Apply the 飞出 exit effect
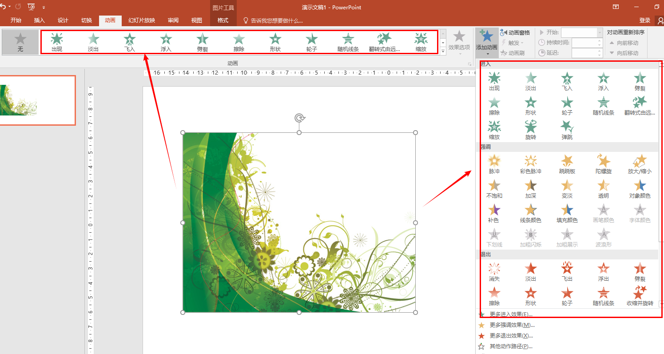 [567, 271]
